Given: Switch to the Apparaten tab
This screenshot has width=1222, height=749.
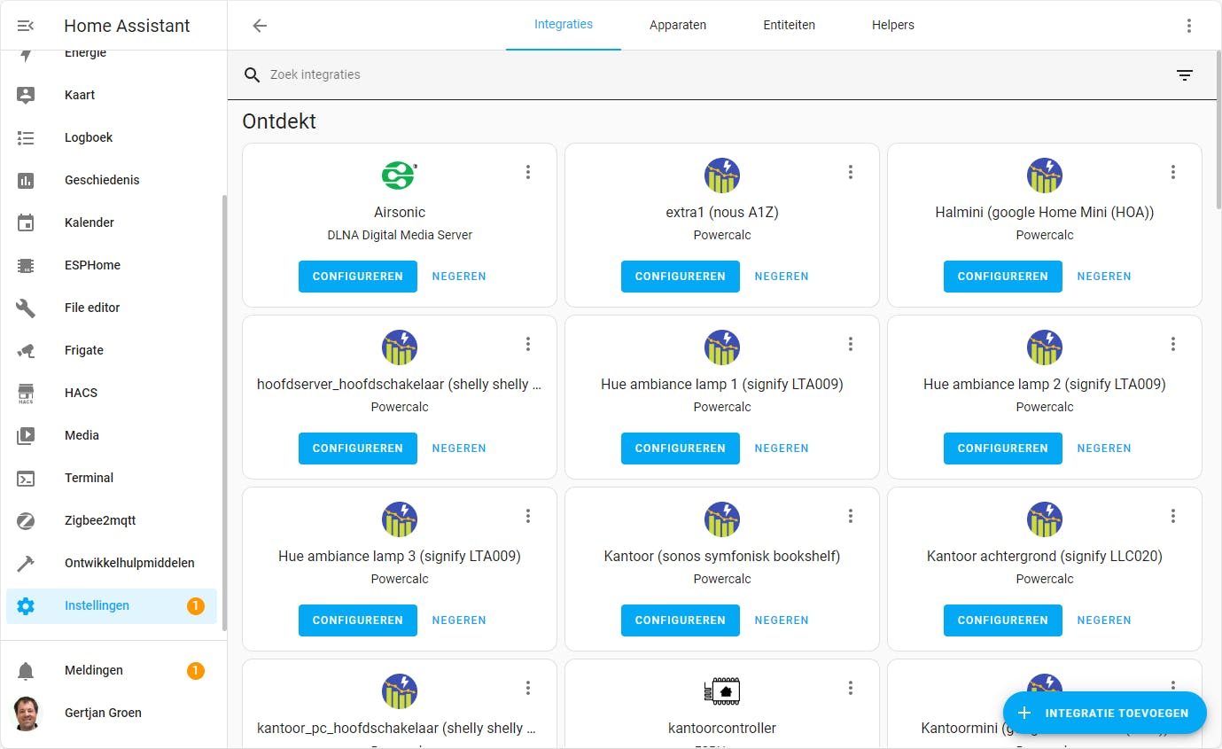Looking at the screenshot, I should pyautogui.click(x=678, y=25).
